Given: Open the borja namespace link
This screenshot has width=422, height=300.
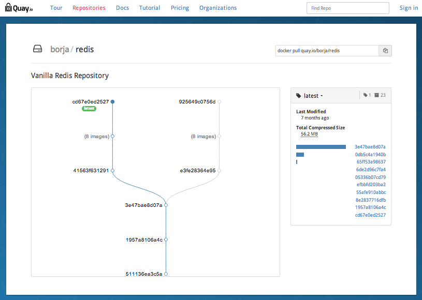Looking at the screenshot, I should [x=60, y=50].
